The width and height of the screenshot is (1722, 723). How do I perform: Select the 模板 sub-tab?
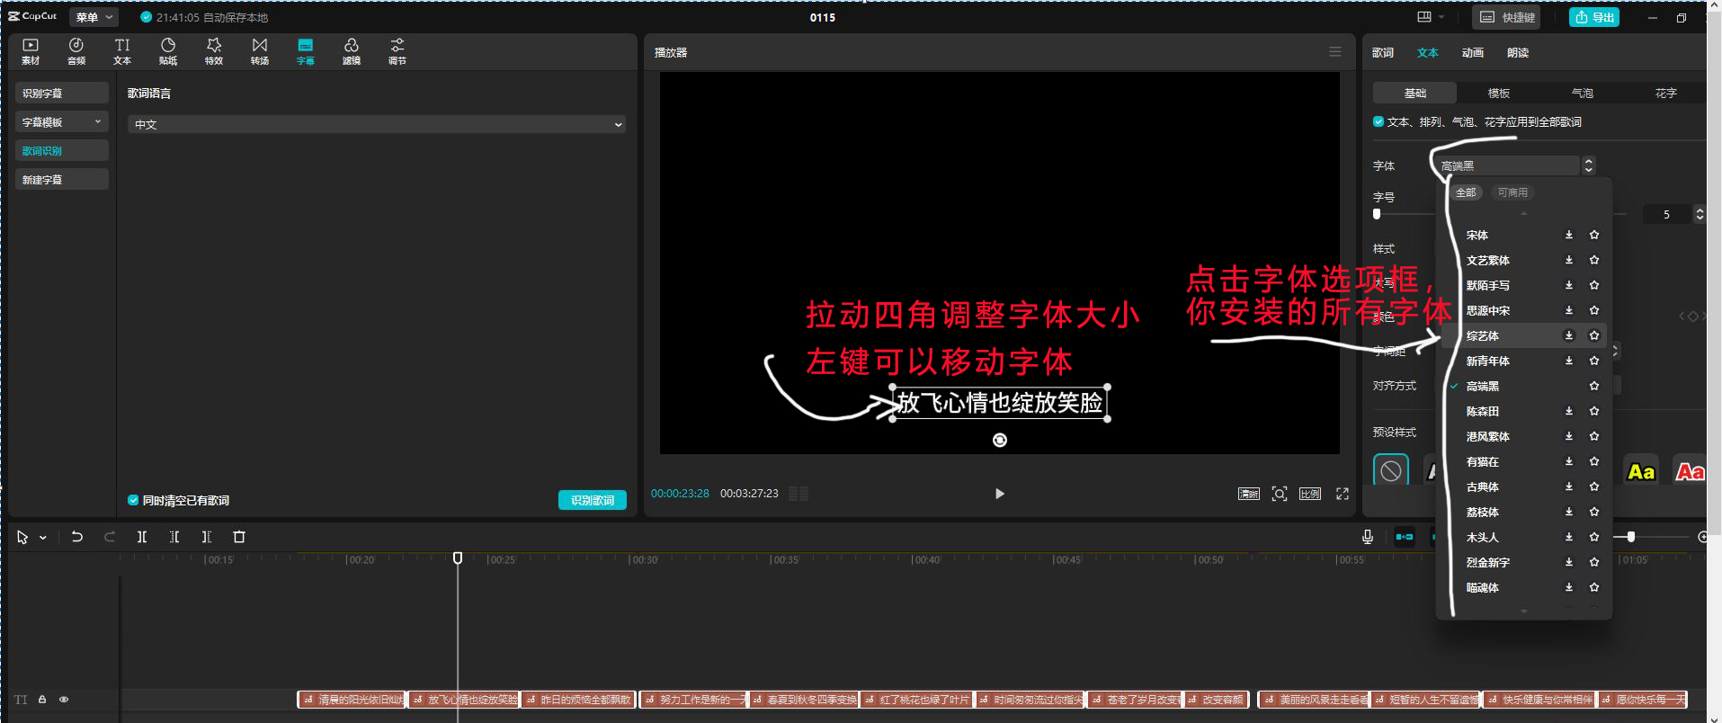(1498, 93)
